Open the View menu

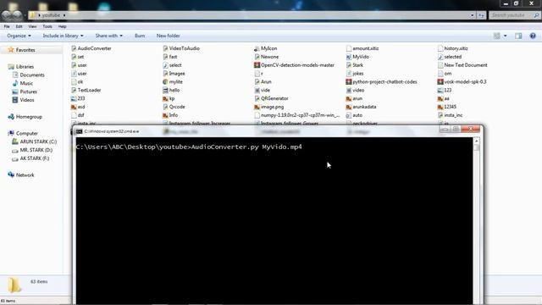click(x=32, y=26)
